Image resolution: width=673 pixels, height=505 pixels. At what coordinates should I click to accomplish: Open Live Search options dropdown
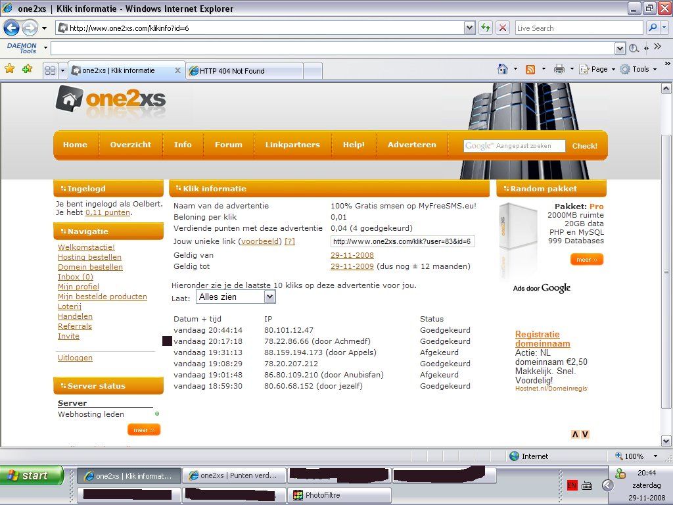coord(664,28)
